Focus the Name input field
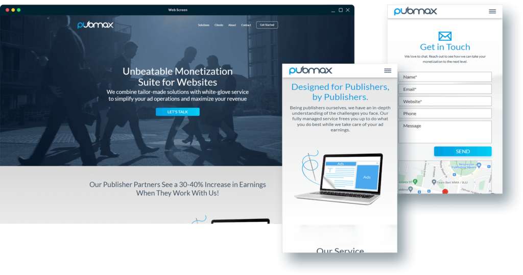This screenshot has height=275, width=523. 444,77
